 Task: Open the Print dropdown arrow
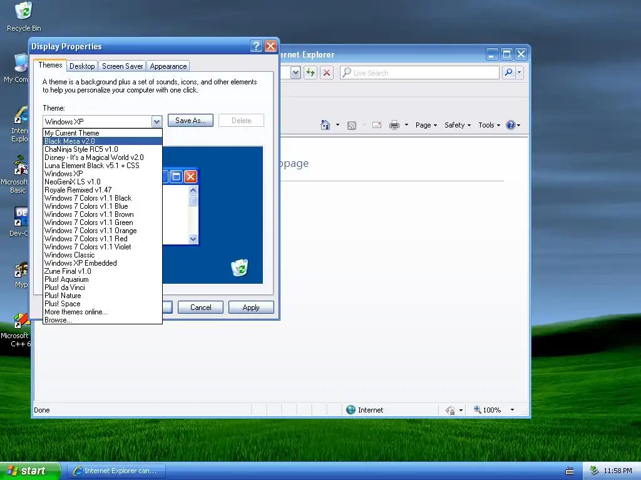(x=406, y=125)
